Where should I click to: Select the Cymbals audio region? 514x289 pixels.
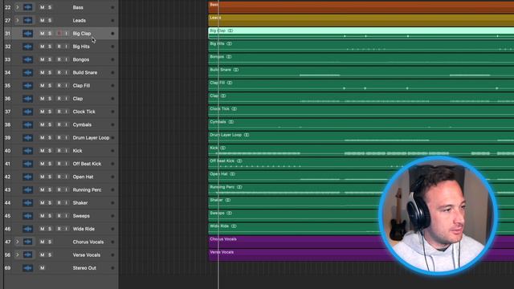pos(361,124)
